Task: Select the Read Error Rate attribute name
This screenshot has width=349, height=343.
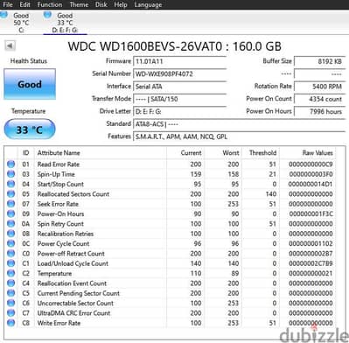Action: point(59,164)
